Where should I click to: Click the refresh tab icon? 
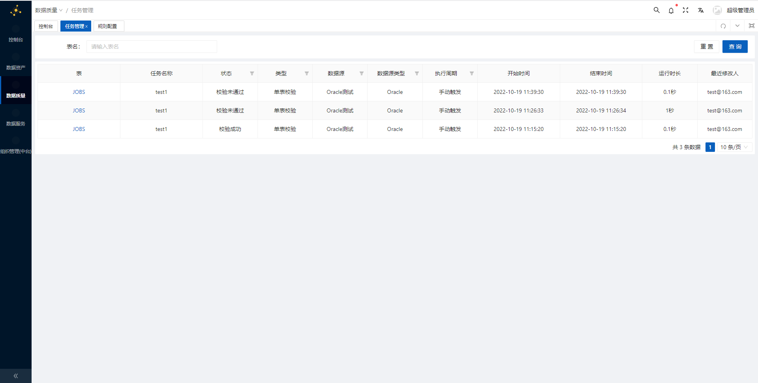coord(723,26)
